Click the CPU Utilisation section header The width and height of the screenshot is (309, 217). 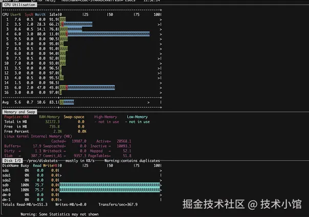(19, 5)
